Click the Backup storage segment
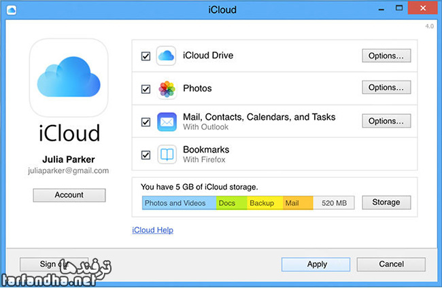The height and width of the screenshot is (288, 442). point(265,203)
